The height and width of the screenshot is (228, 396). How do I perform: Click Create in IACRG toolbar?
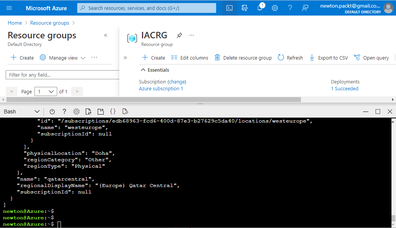[154, 58]
